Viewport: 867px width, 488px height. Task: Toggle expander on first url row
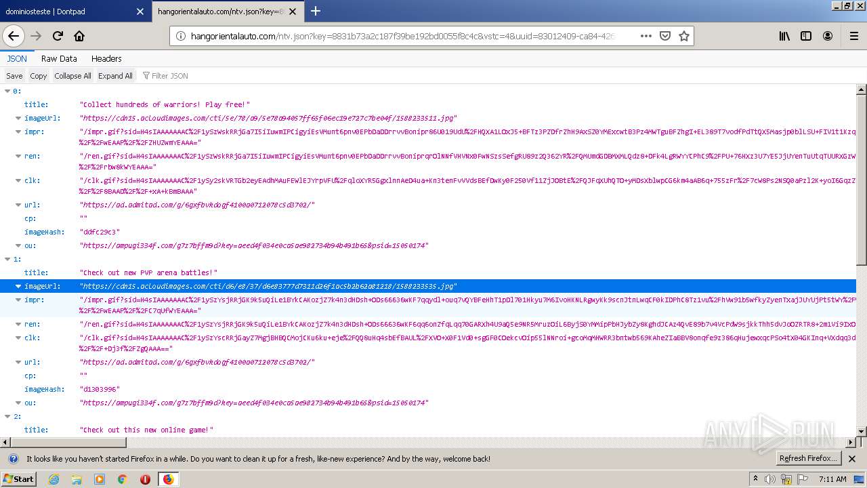tap(19, 205)
